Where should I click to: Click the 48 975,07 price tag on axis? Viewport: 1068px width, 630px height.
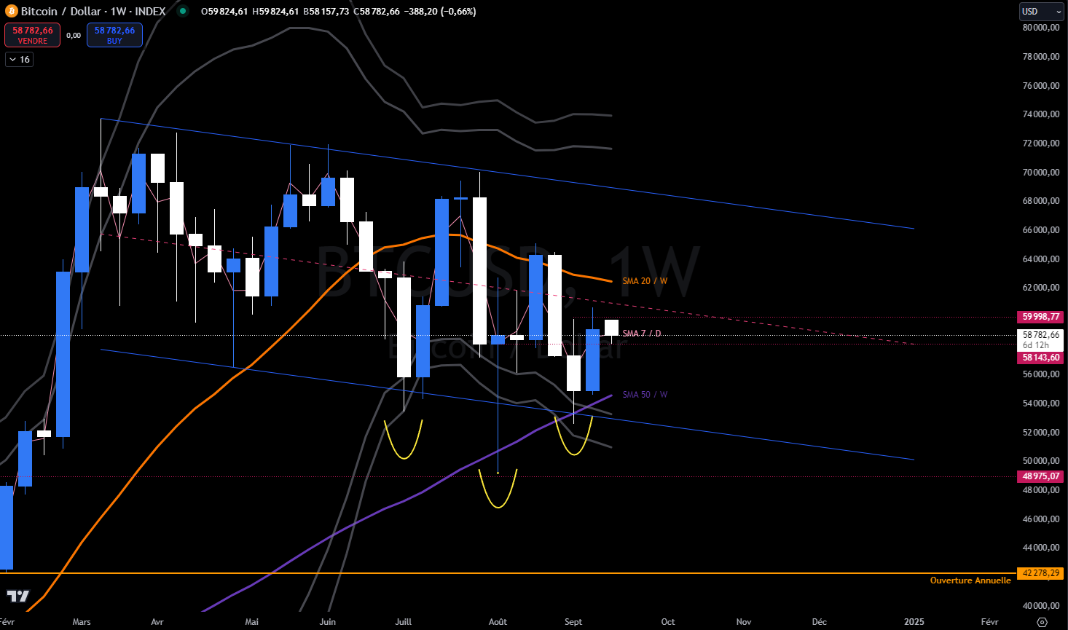point(1040,476)
